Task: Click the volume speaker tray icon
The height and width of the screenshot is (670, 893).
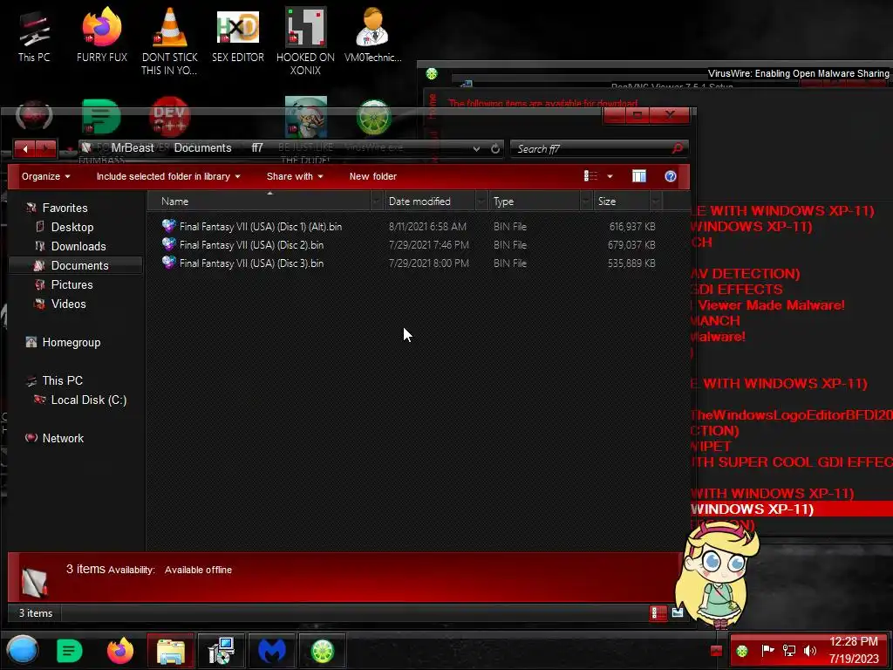Action: (809, 651)
